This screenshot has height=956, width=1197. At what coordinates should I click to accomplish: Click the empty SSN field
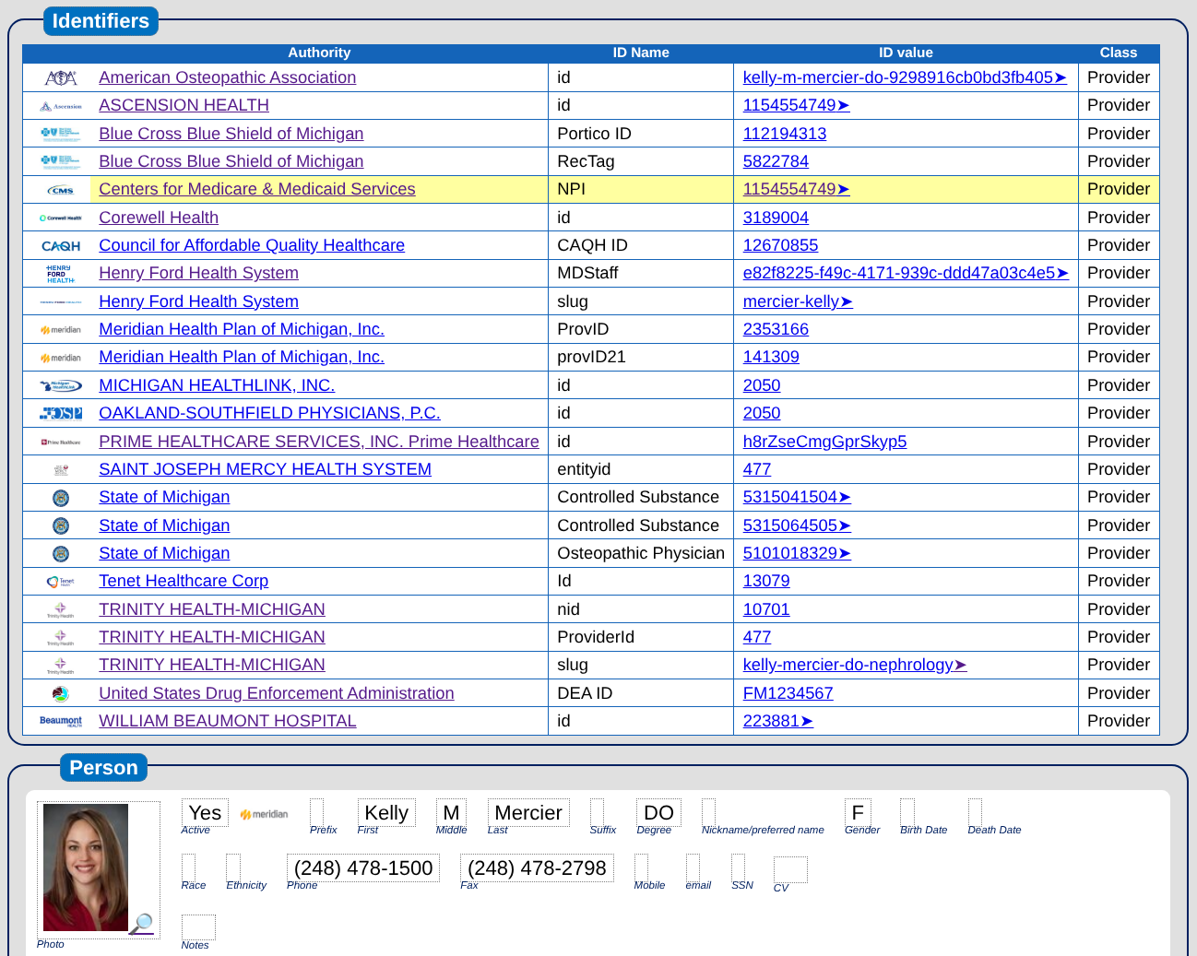pyautogui.click(x=738, y=868)
